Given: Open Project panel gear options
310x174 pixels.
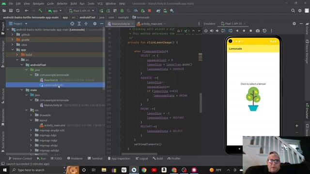Looking at the screenshot, I should click(95, 24).
